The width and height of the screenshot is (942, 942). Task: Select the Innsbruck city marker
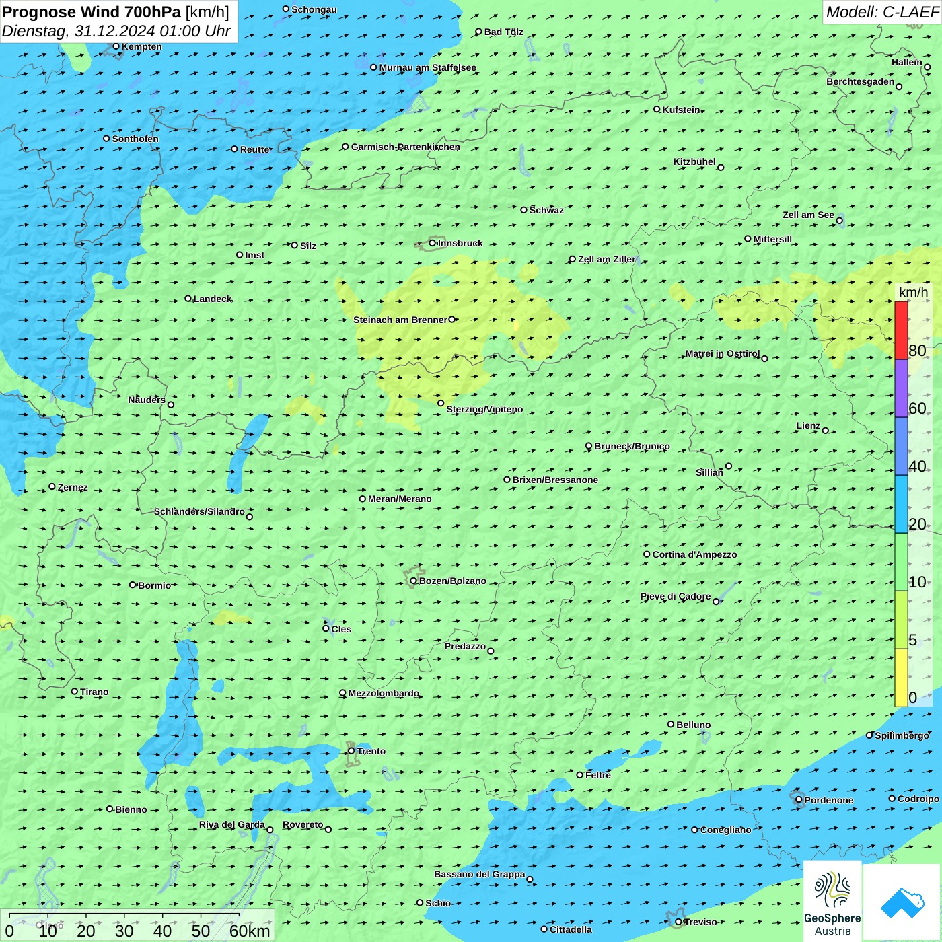tap(433, 243)
